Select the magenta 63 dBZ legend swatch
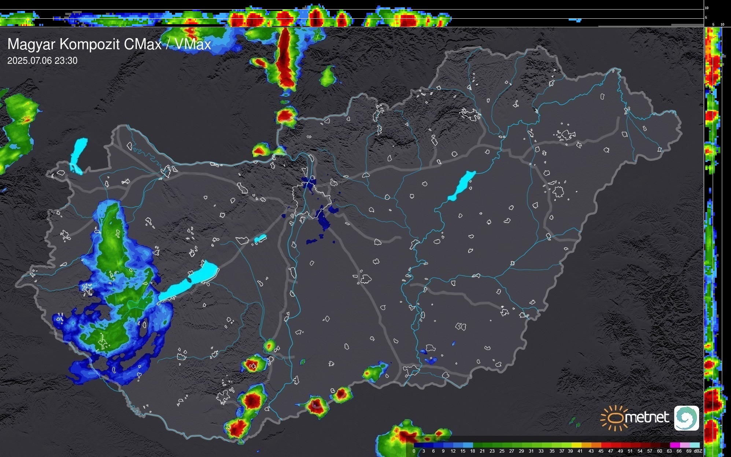 click(x=674, y=445)
